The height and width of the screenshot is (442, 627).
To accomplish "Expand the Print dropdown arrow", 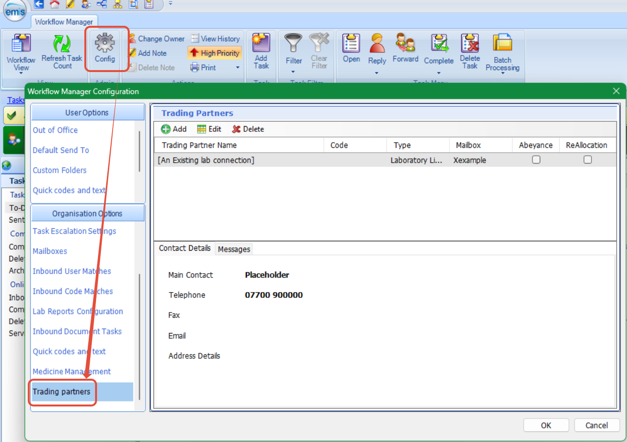I will click(x=238, y=68).
